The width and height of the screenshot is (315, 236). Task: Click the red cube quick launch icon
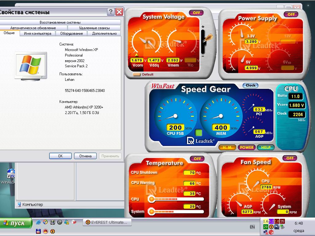(x=74, y=222)
